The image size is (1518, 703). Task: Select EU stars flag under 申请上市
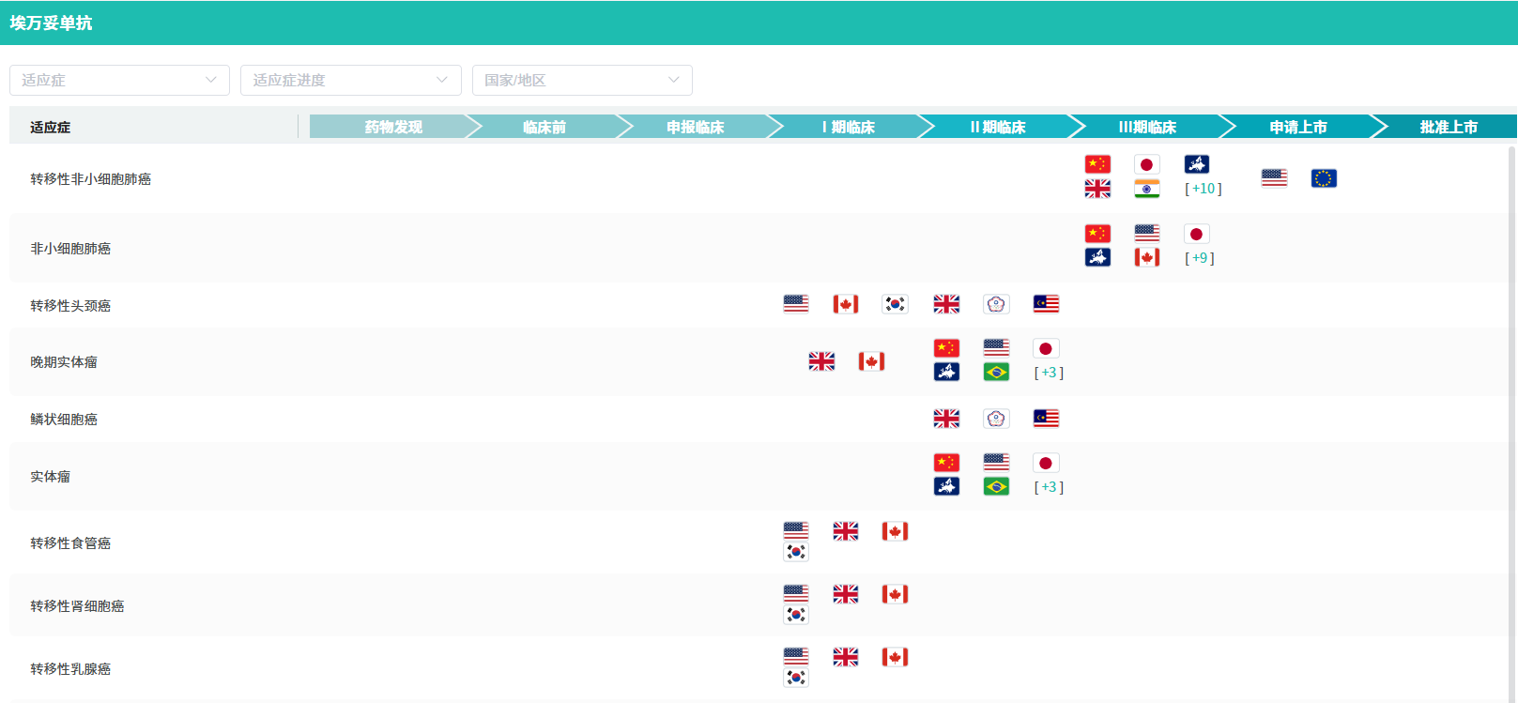pos(1324,178)
